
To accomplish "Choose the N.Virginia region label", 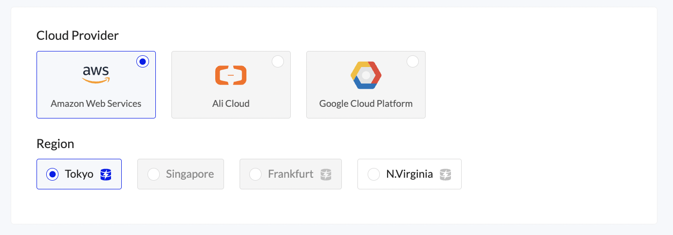I will coord(410,174).
